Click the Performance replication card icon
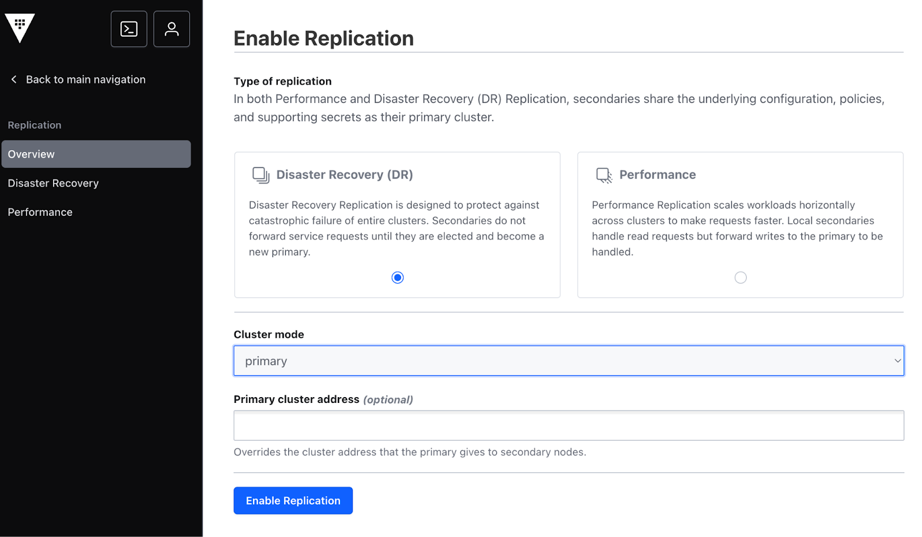Image resolution: width=922 pixels, height=537 pixels. [x=603, y=175]
